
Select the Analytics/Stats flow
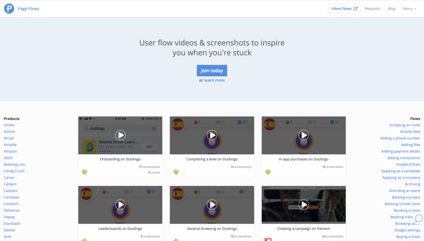(408, 165)
